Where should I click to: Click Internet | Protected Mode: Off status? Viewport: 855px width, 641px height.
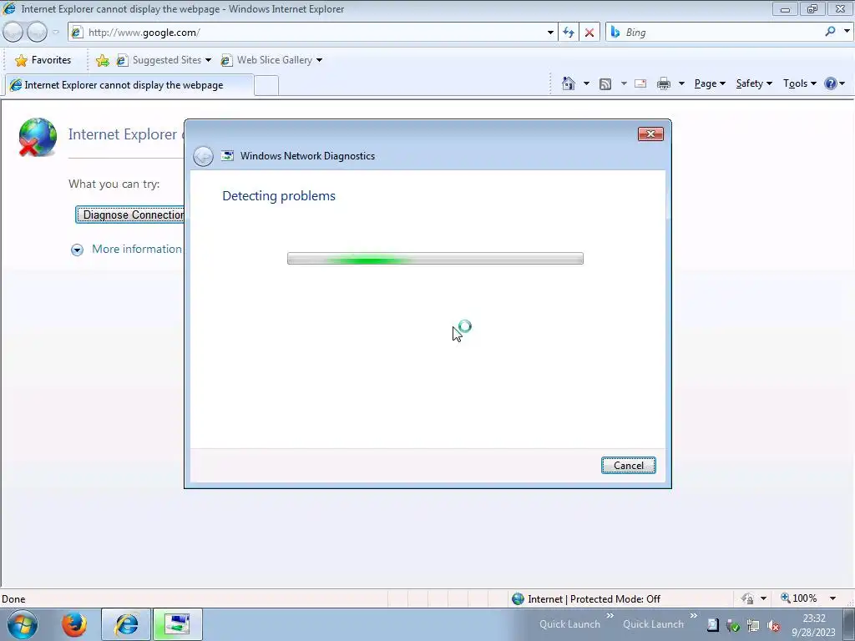click(586, 599)
